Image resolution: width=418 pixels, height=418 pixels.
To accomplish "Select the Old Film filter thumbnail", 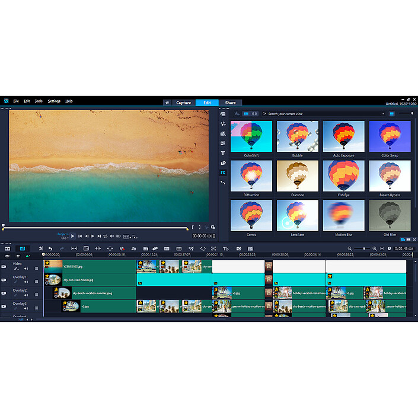I will click(390, 215).
